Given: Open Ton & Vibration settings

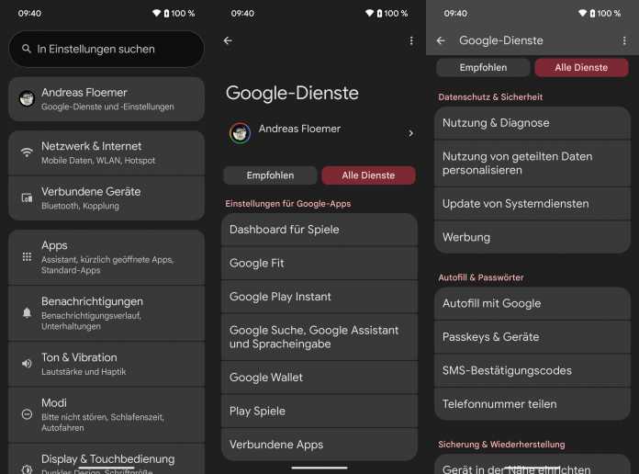Looking at the screenshot, I should click(106, 364).
